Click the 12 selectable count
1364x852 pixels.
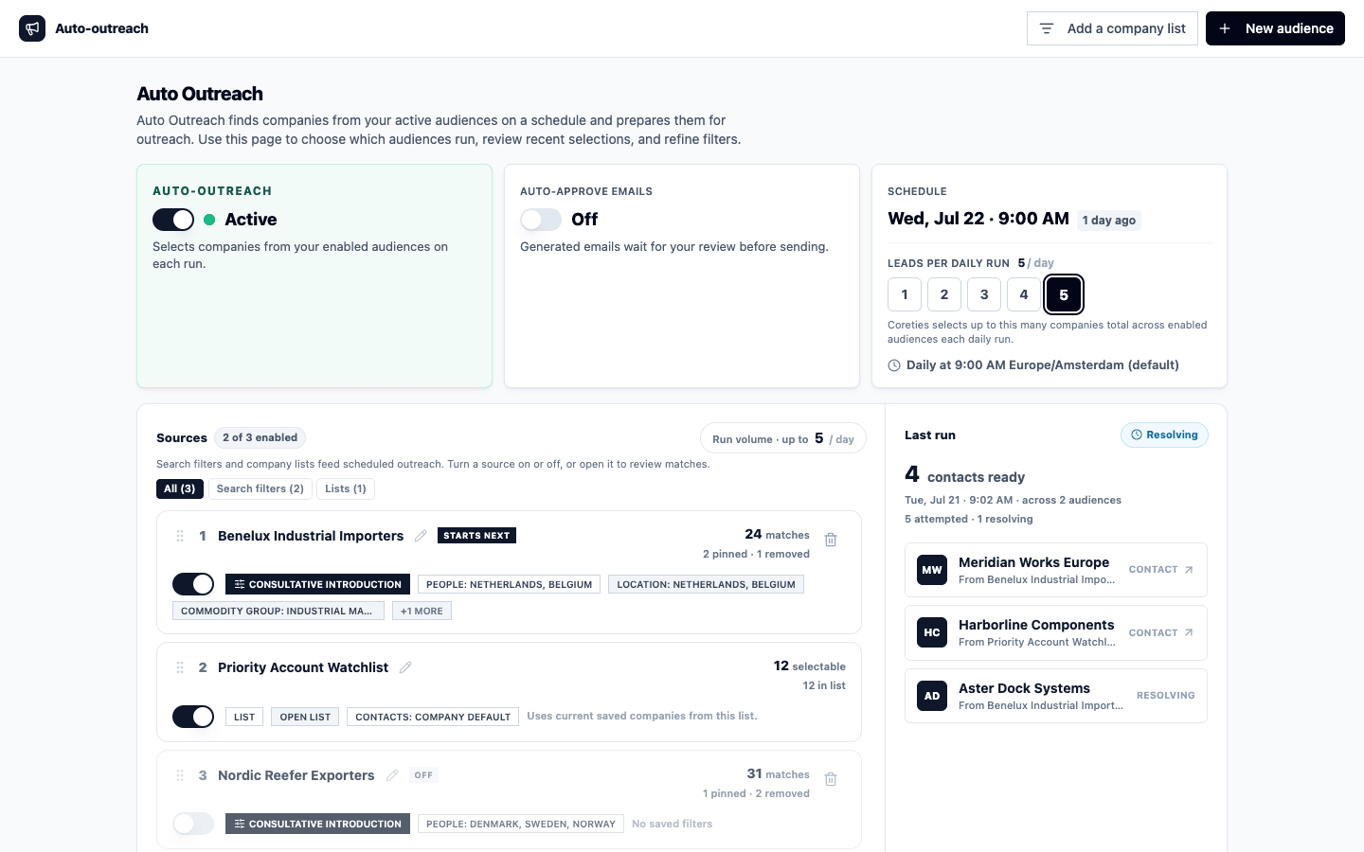[810, 666]
